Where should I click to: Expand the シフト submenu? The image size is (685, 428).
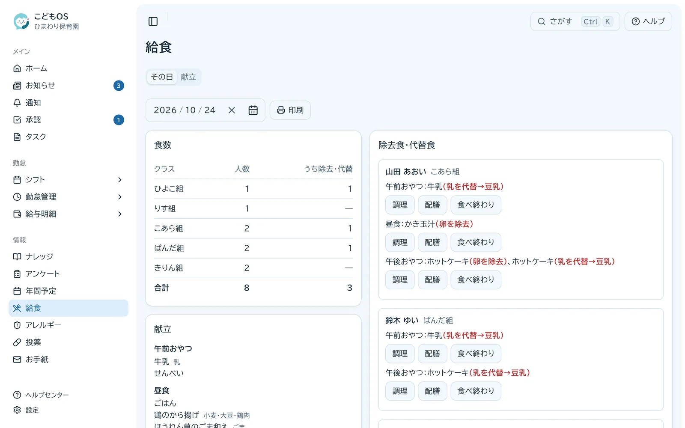click(x=68, y=180)
